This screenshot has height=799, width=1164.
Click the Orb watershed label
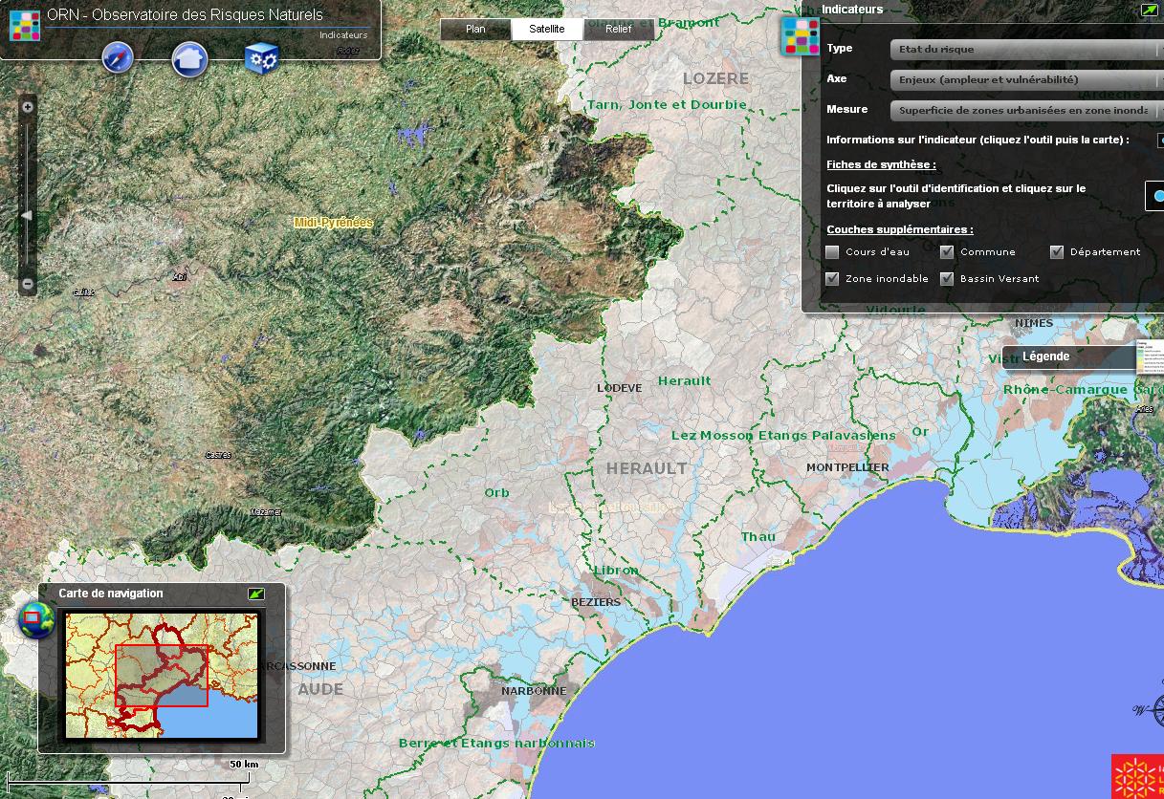(496, 493)
